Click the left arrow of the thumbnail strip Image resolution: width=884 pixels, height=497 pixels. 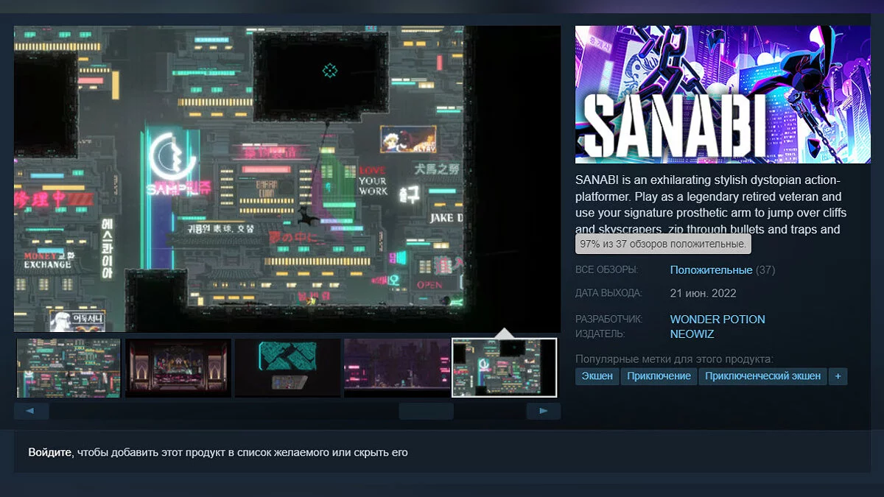31,411
